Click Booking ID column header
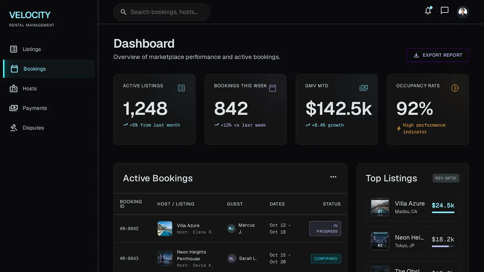This screenshot has height=272, width=484. click(131, 204)
